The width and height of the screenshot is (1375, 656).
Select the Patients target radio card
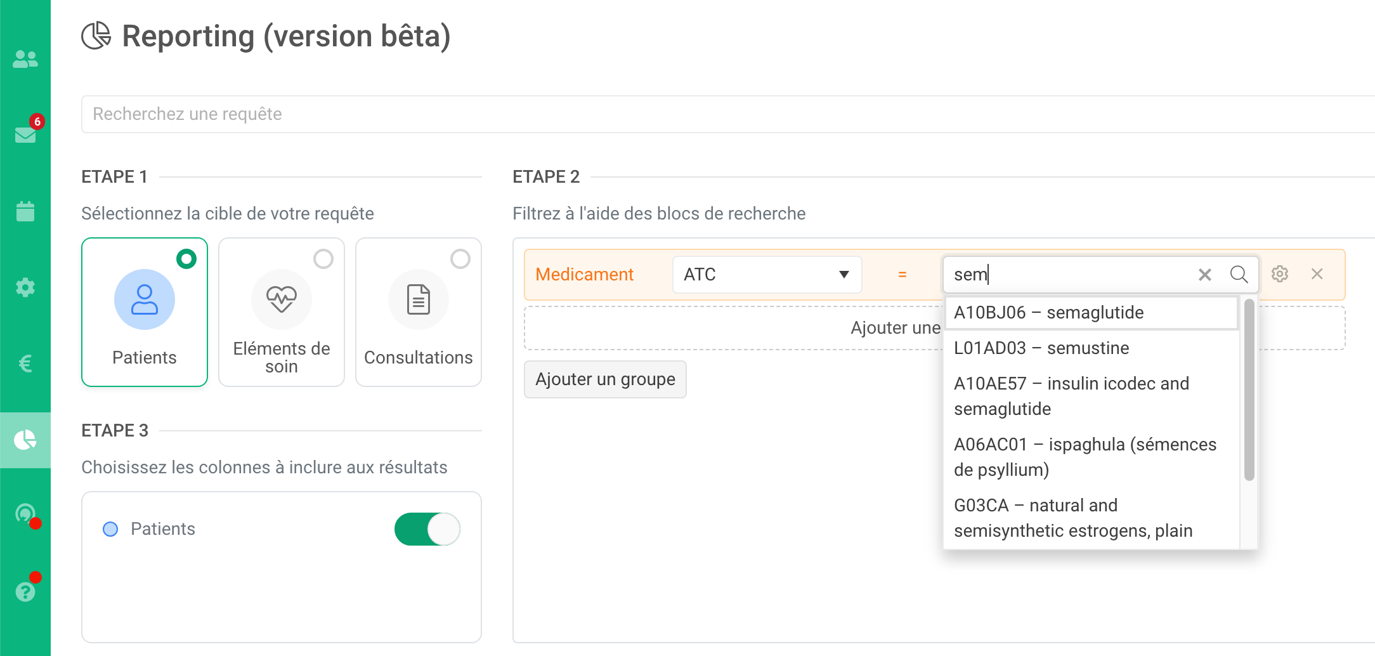(145, 312)
